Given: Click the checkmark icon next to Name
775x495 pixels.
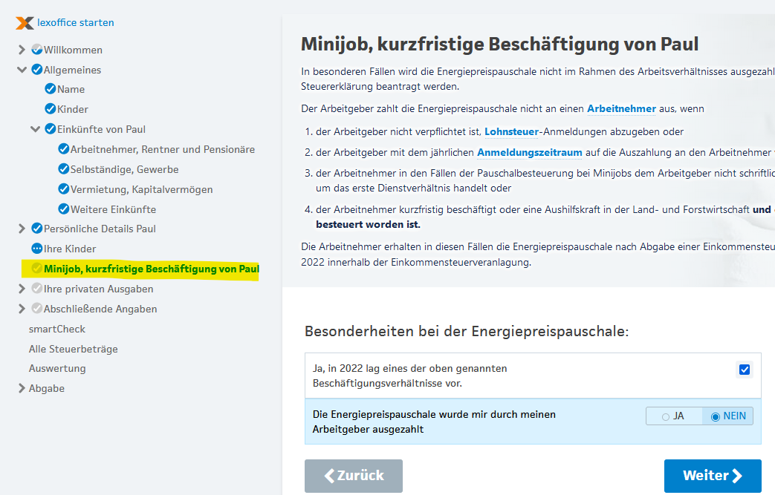Looking at the screenshot, I should pyautogui.click(x=50, y=89).
